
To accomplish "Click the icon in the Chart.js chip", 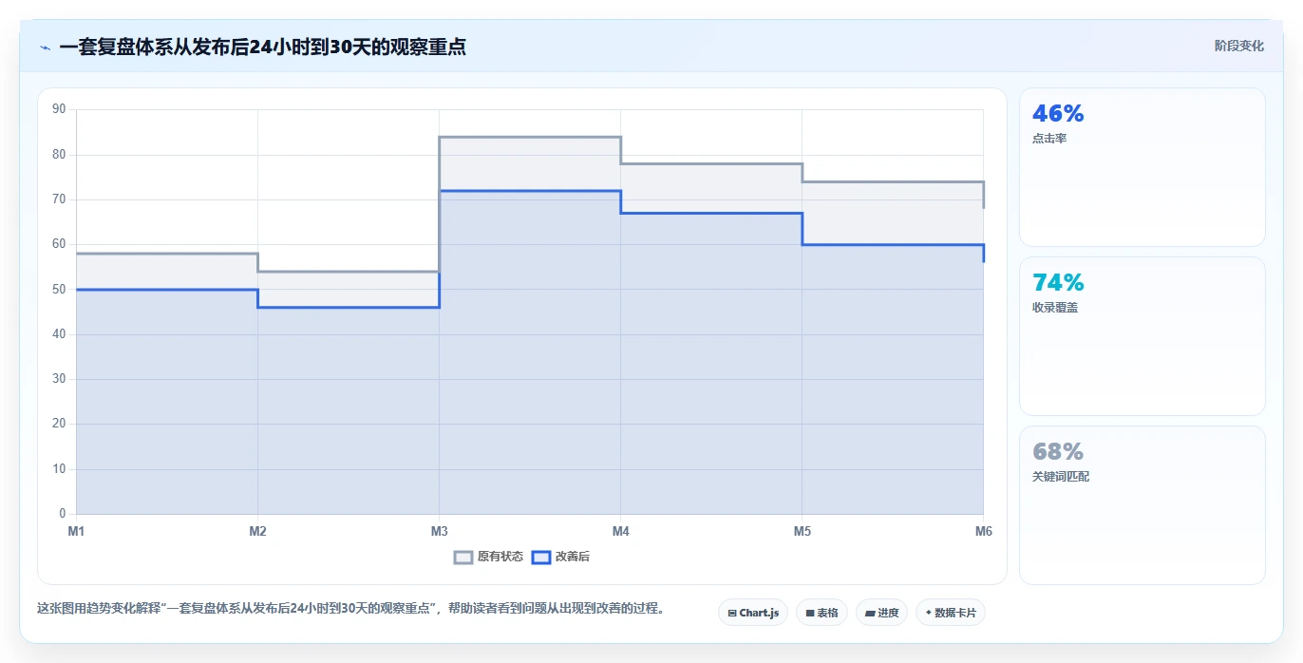I will pyautogui.click(x=732, y=614).
